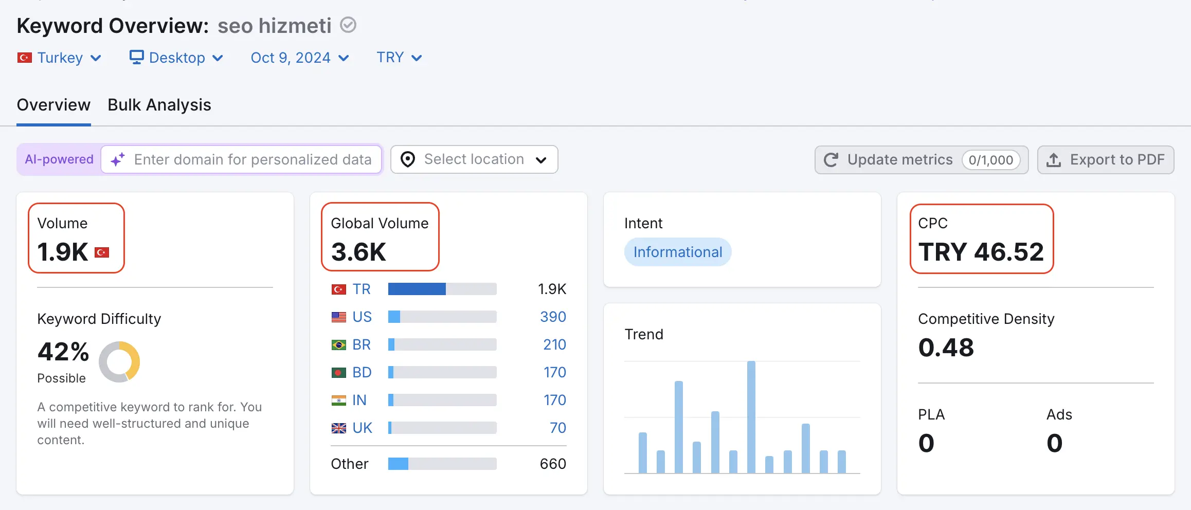Click the India flag in Global Volume list
The height and width of the screenshot is (510, 1191).
click(x=339, y=400)
